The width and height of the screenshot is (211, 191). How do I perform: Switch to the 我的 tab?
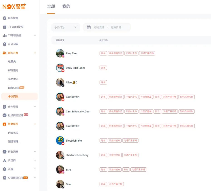click(x=66, y=6)
